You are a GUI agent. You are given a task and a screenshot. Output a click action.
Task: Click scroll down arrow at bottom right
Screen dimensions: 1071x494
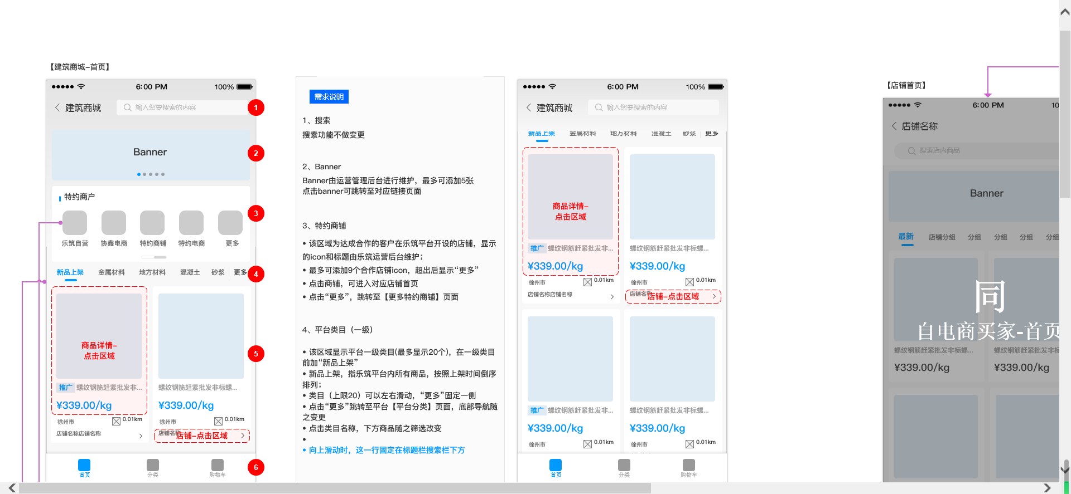[x=1065, y=471]
